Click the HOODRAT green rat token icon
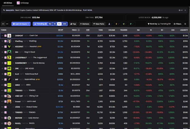190x129 pixels. [x=9, y=47]
